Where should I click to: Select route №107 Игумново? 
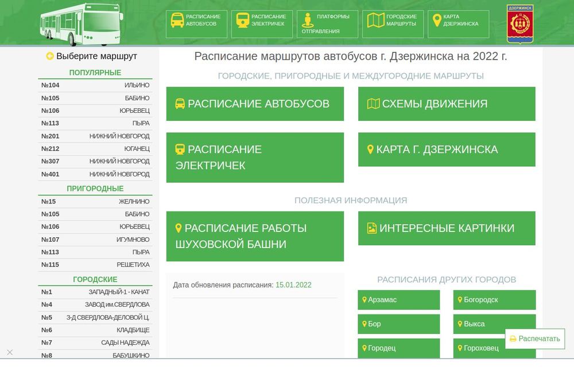click(95, 239)
